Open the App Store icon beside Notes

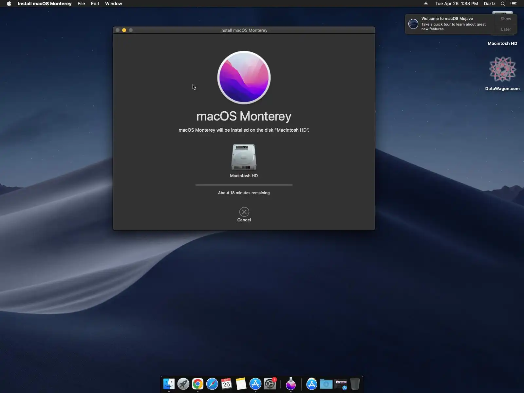pos(255,384)
